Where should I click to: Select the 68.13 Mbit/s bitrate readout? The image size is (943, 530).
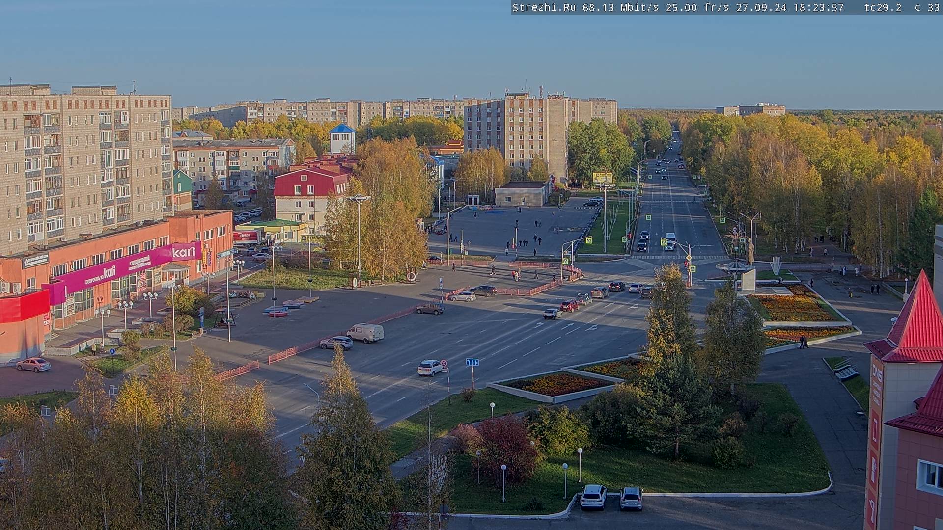point(621,7)
